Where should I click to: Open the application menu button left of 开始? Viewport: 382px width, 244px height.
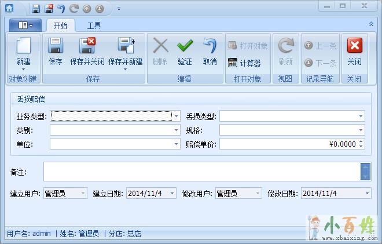point(25,26)
